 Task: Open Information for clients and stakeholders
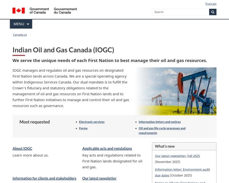click(44, 178)
